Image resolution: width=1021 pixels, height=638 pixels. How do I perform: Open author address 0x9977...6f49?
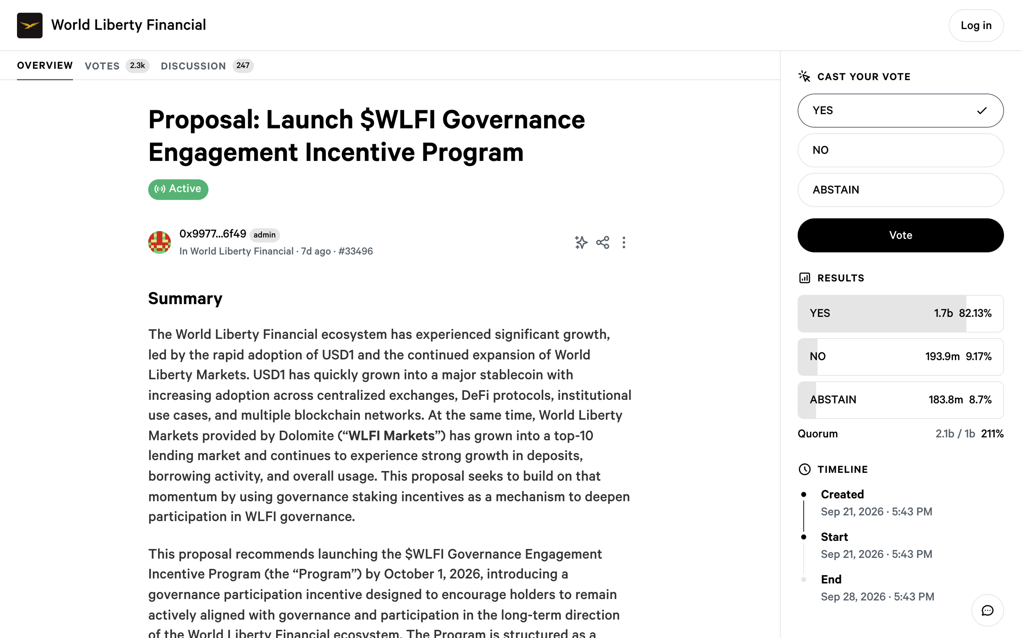coord(213,234)
